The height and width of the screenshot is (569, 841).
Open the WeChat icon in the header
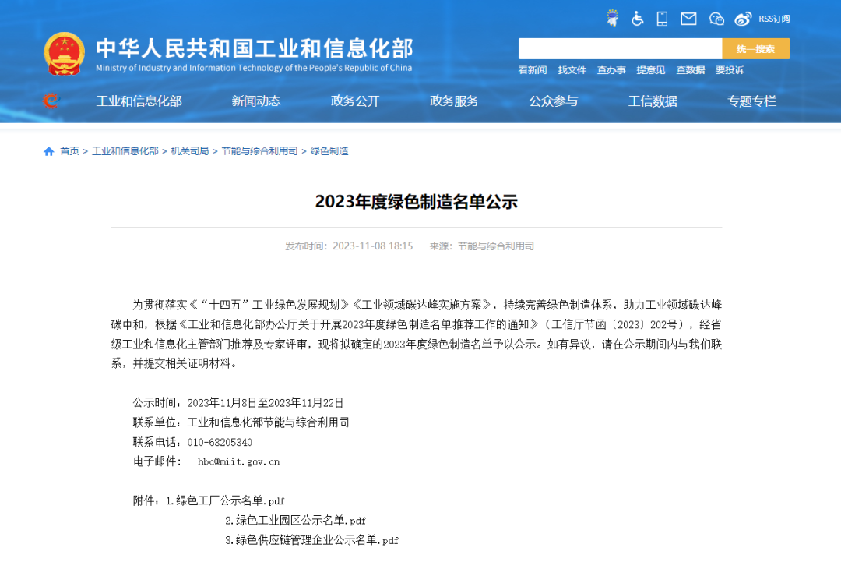tap(716, 19)
